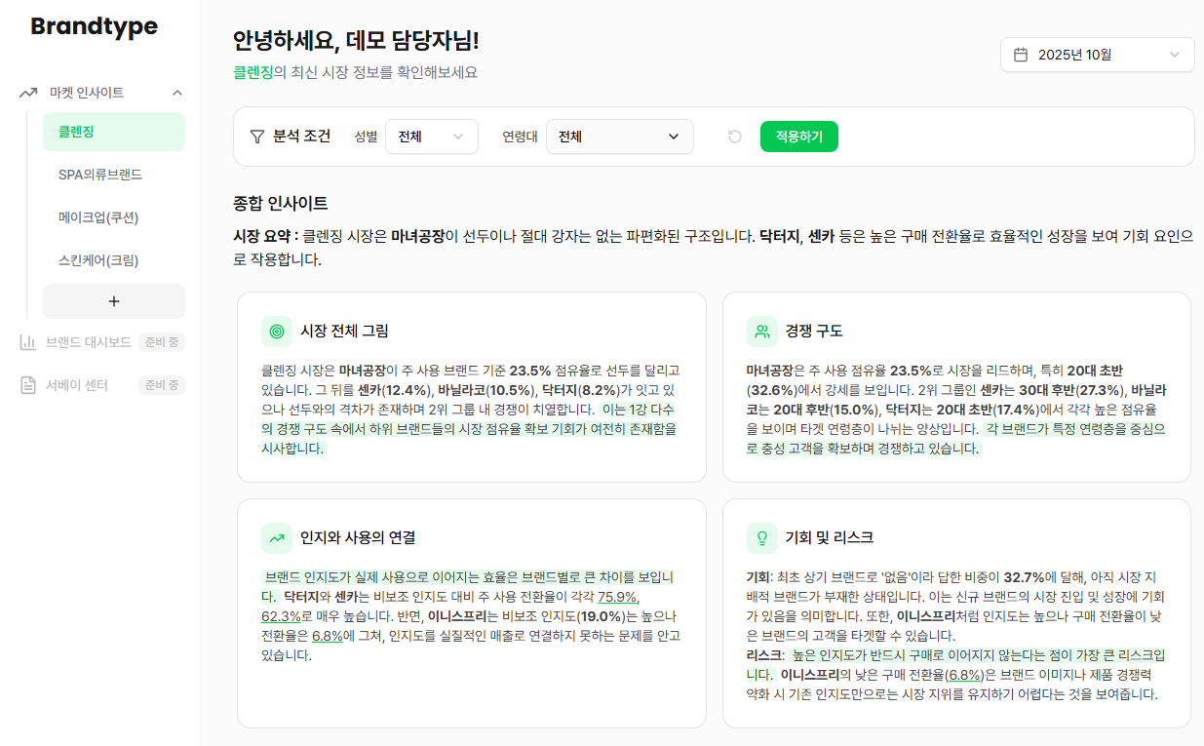Click the calendar icon in date selector

pyautogui.click(x=1021, y=55)
